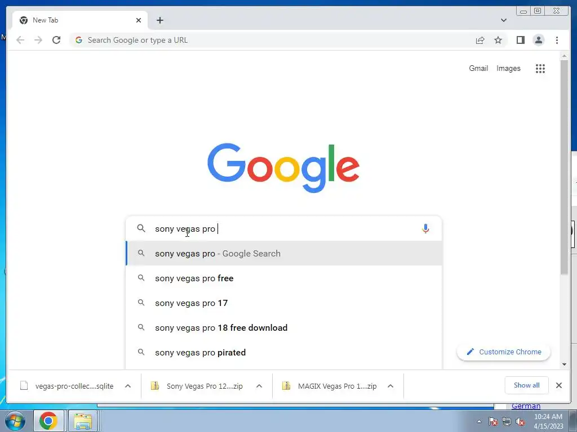Expand options for MAGIX Vegas Pro zip
This screenshot has width=577, height=432.
(x=390, y=386)
